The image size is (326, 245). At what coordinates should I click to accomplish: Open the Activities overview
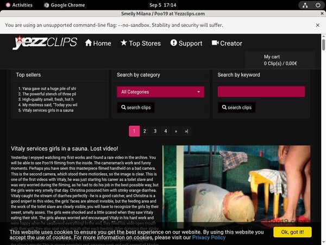(18, 5)
